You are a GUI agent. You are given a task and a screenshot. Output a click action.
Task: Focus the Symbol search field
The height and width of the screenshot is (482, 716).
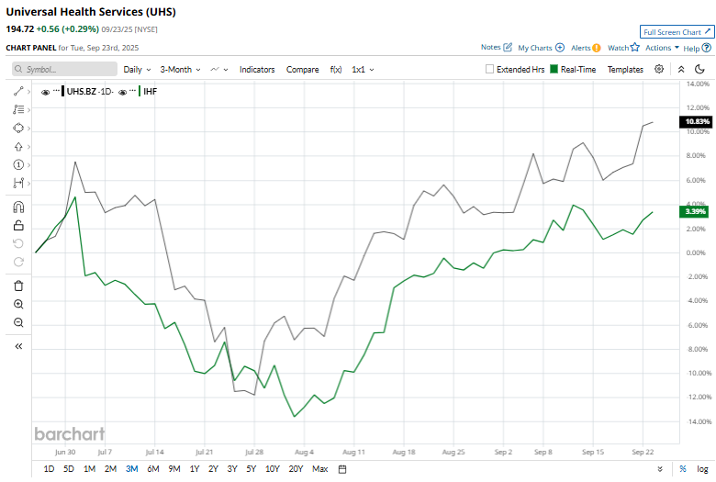(x=64, y=69)
